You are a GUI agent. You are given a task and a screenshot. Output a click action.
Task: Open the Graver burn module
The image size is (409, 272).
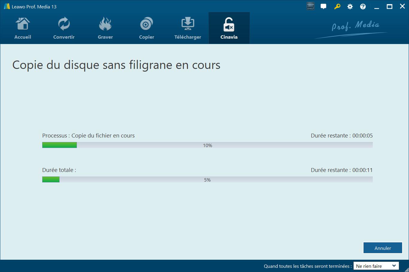(x=105, y=28)
